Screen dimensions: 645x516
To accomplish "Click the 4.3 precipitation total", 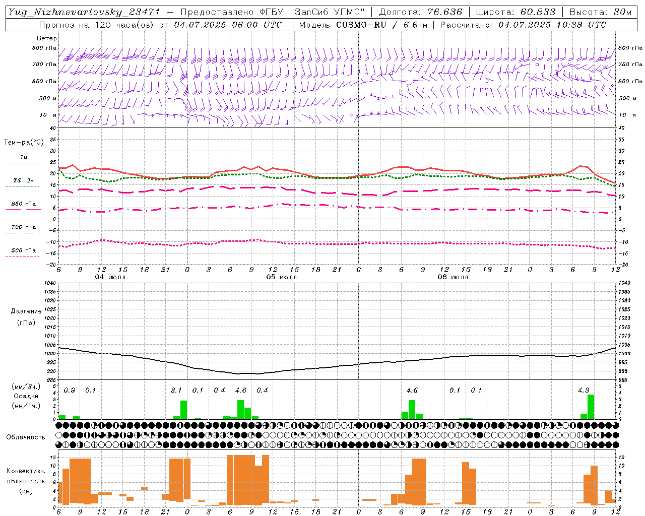I will tap(584, 391).
